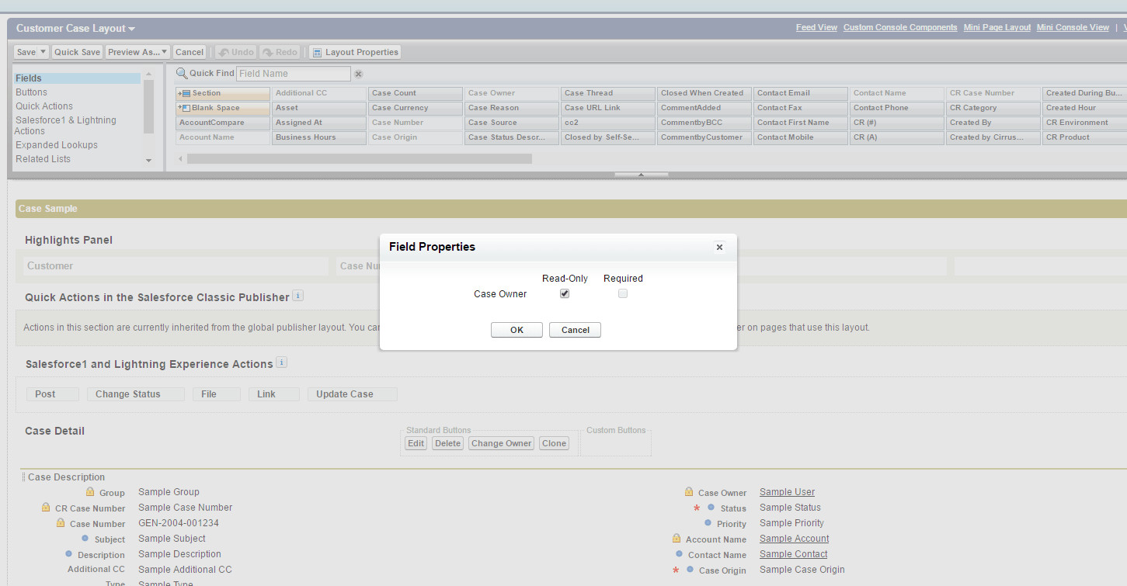Click the Case Description section drag handle
Image resolution: width=1127 pixels, height=586 pixels.
pyautogui.click(x=23, y=477)
